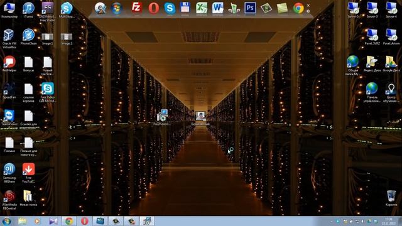
Task: Open the Новая папка folder
Action: (28, 198)
